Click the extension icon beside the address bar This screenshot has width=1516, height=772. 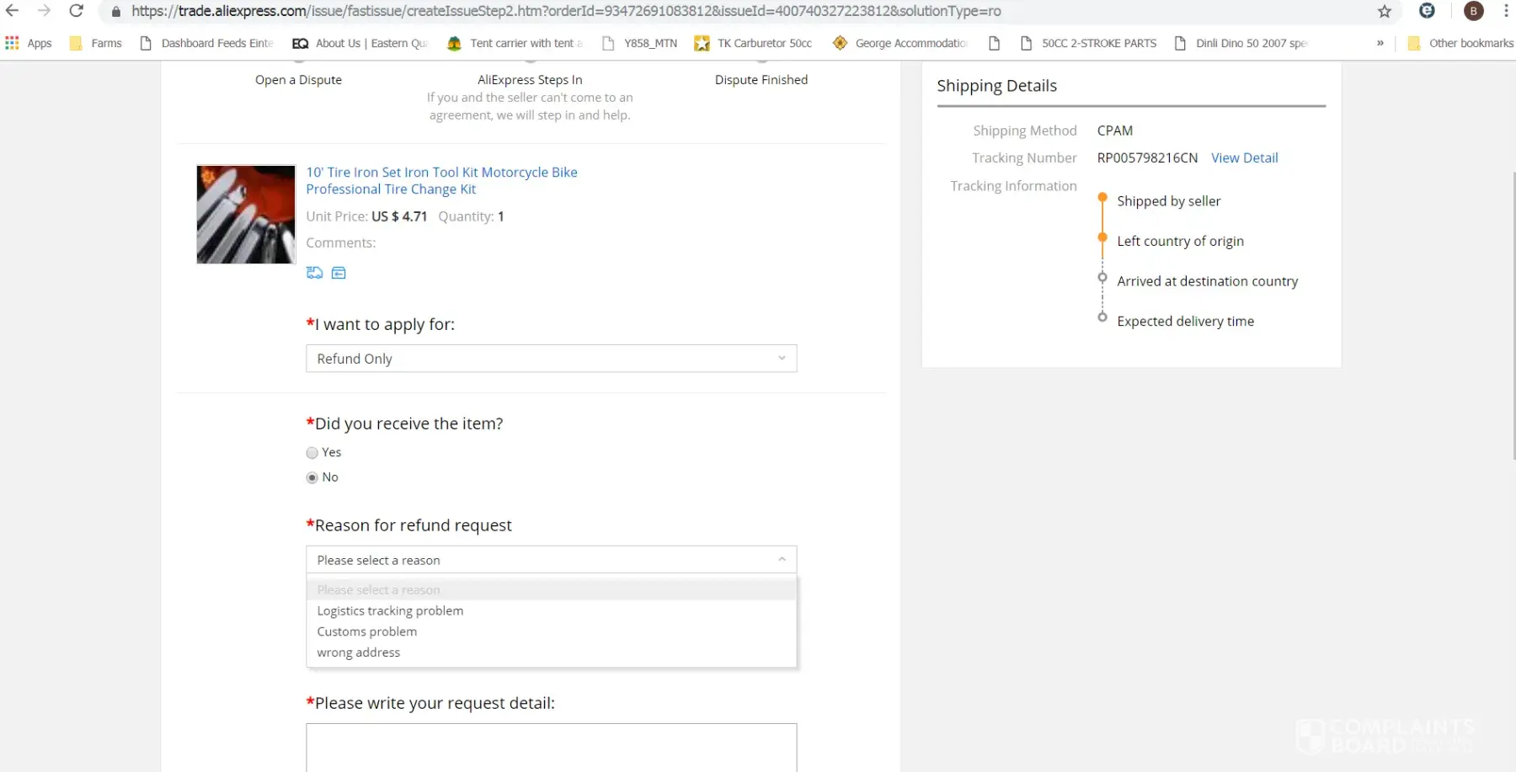pyautogui.click(x=1427, y=11)
